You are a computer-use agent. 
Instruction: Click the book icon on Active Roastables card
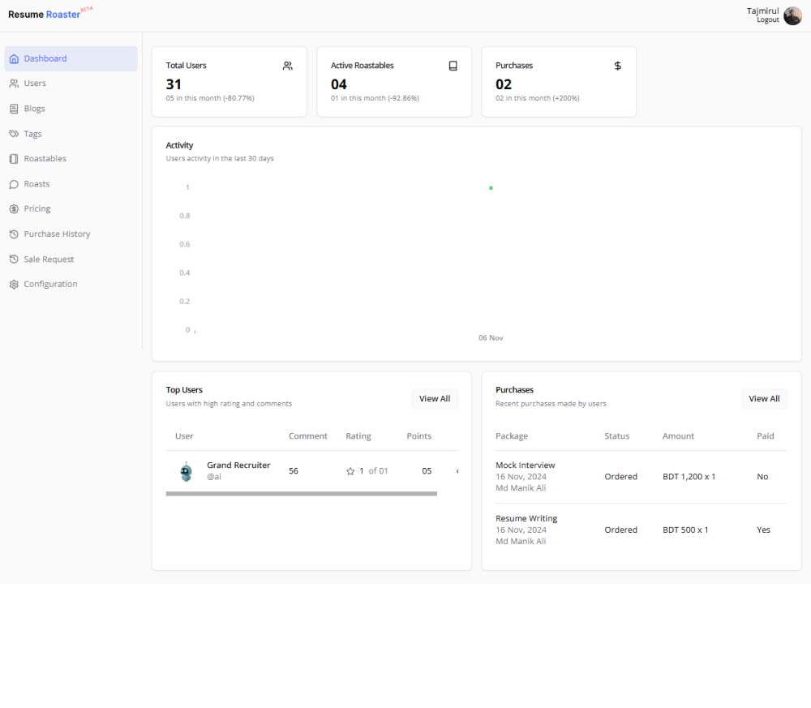[453, 66]
